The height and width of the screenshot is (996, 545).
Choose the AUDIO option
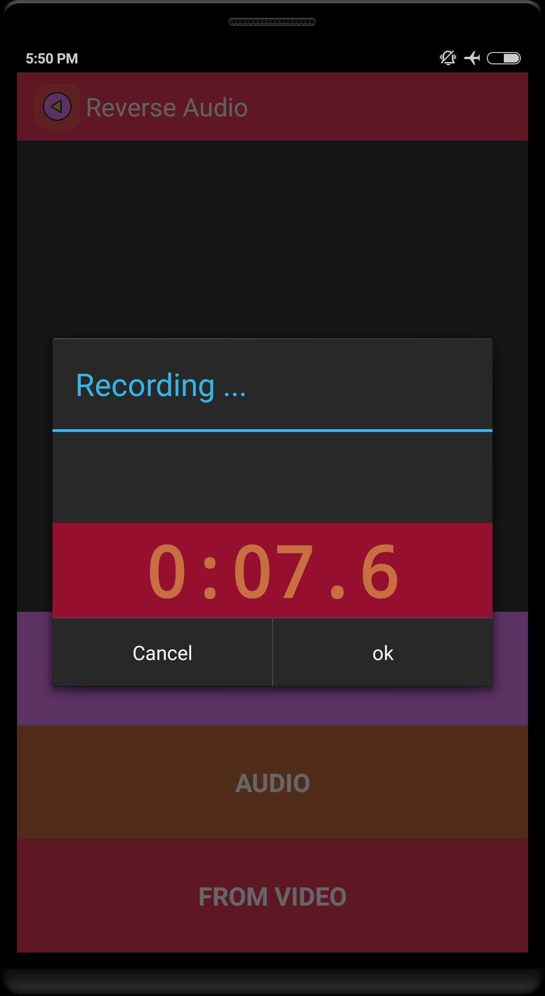(272, 782)
